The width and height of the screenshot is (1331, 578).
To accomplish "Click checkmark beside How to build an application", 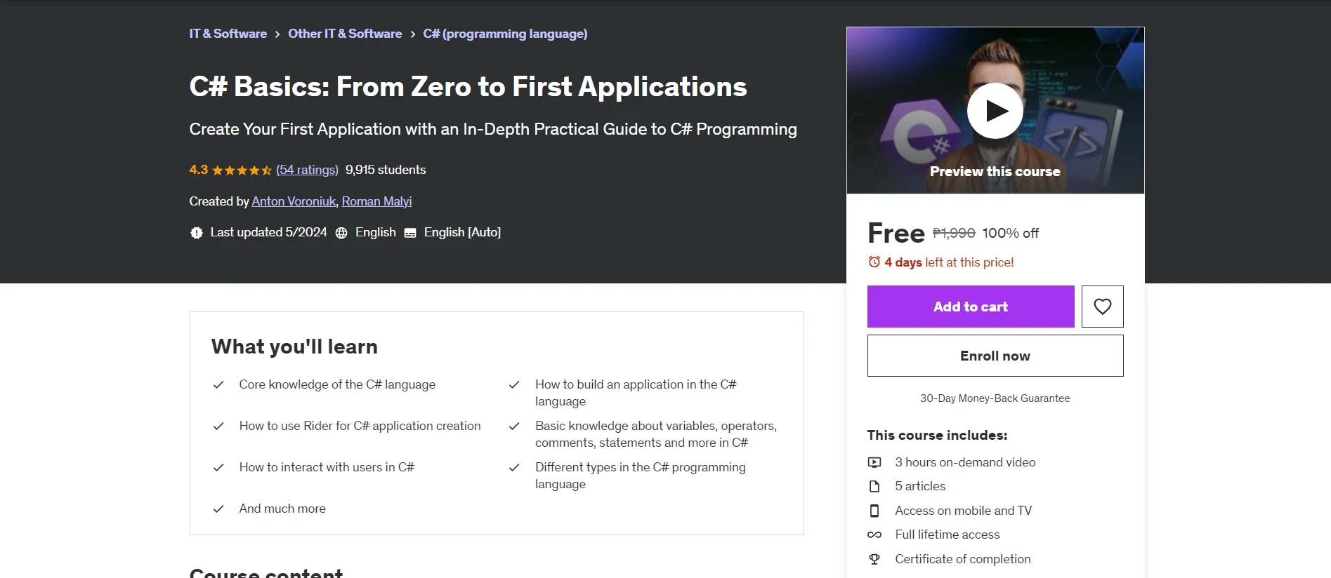I will (x=514, y=385).
